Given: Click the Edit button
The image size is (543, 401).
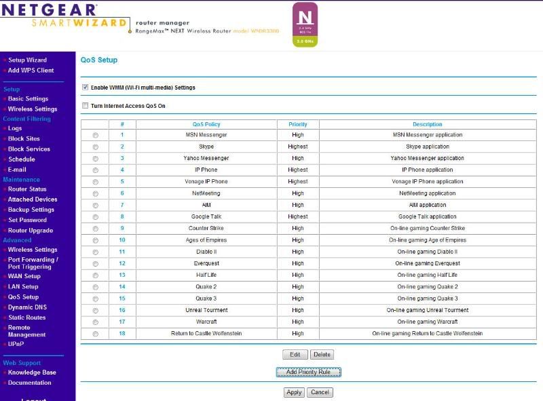Looking at the screenshot, I should point(295,355).
